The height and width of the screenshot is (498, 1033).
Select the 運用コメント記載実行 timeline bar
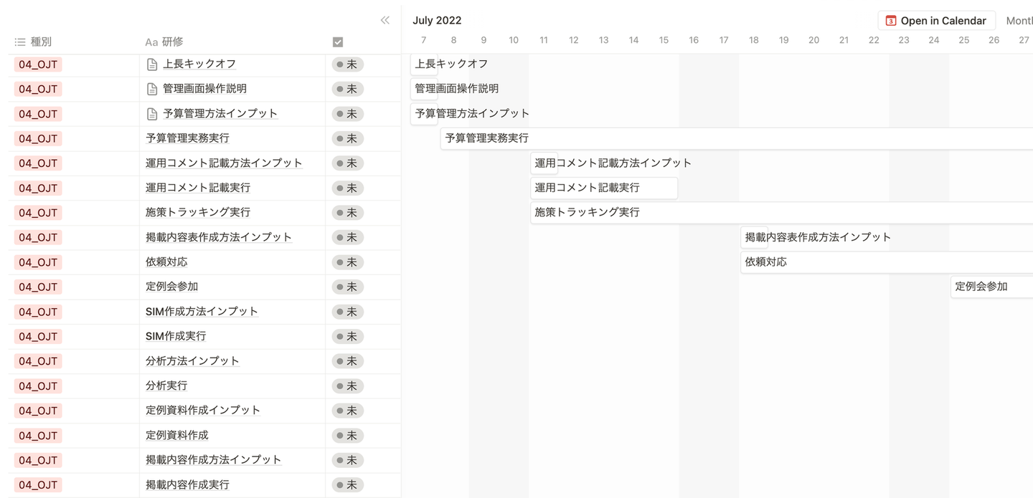(x=603, y=188)
